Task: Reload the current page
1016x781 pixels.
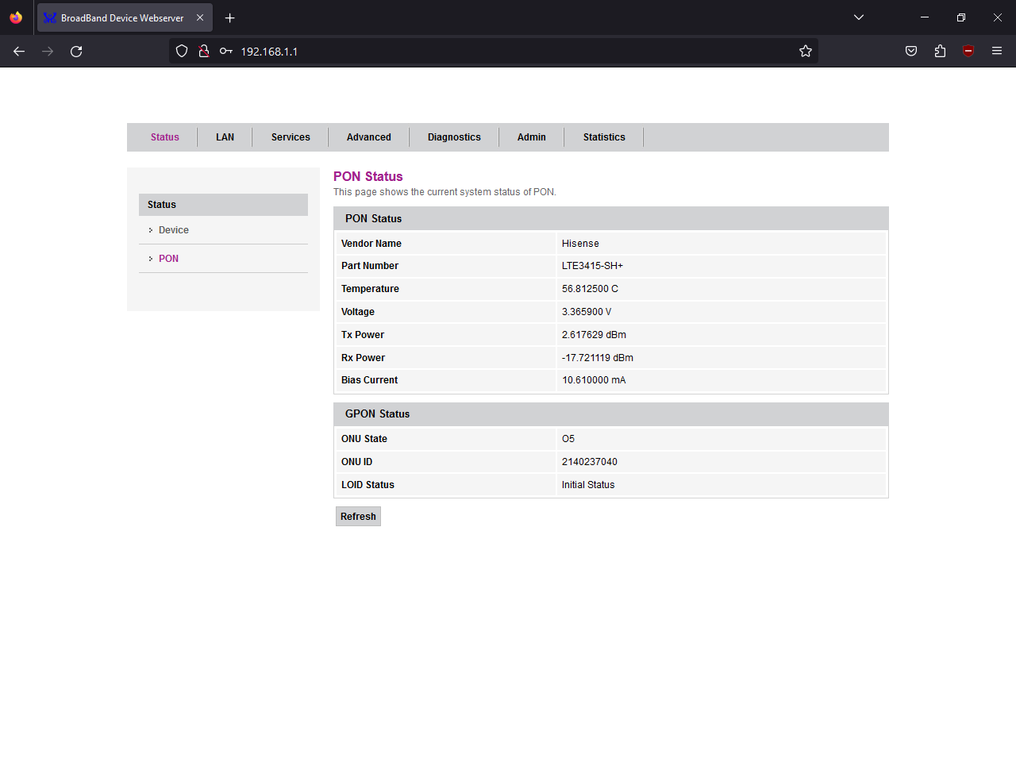Action: pos(76,52)
